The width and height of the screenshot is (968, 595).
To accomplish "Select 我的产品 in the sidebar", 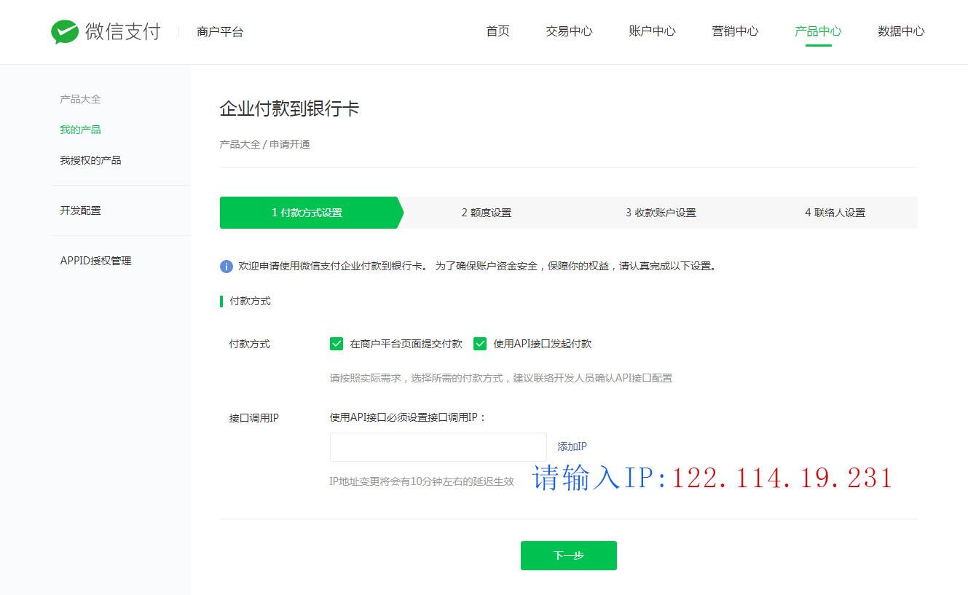I will tap(80, 130).
